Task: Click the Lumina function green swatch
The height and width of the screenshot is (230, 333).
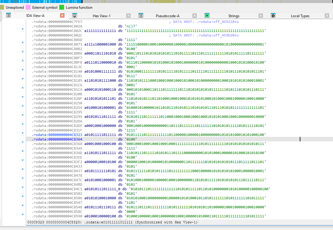Action: (x=62, y=8)
